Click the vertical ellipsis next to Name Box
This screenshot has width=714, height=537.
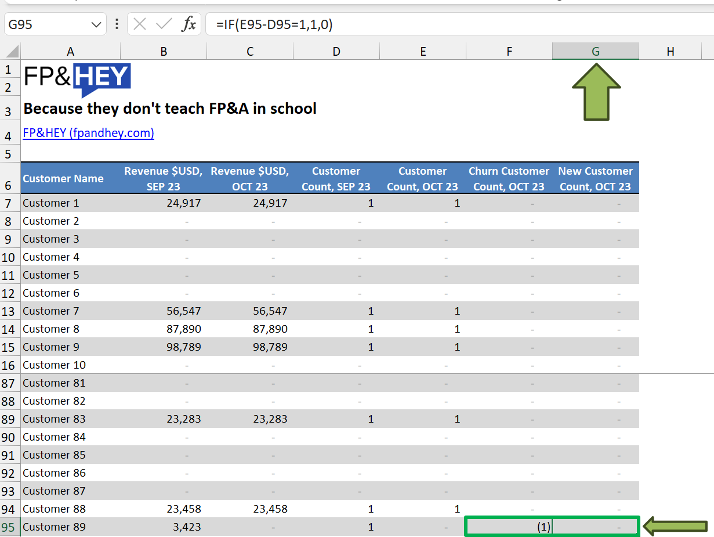117,24
